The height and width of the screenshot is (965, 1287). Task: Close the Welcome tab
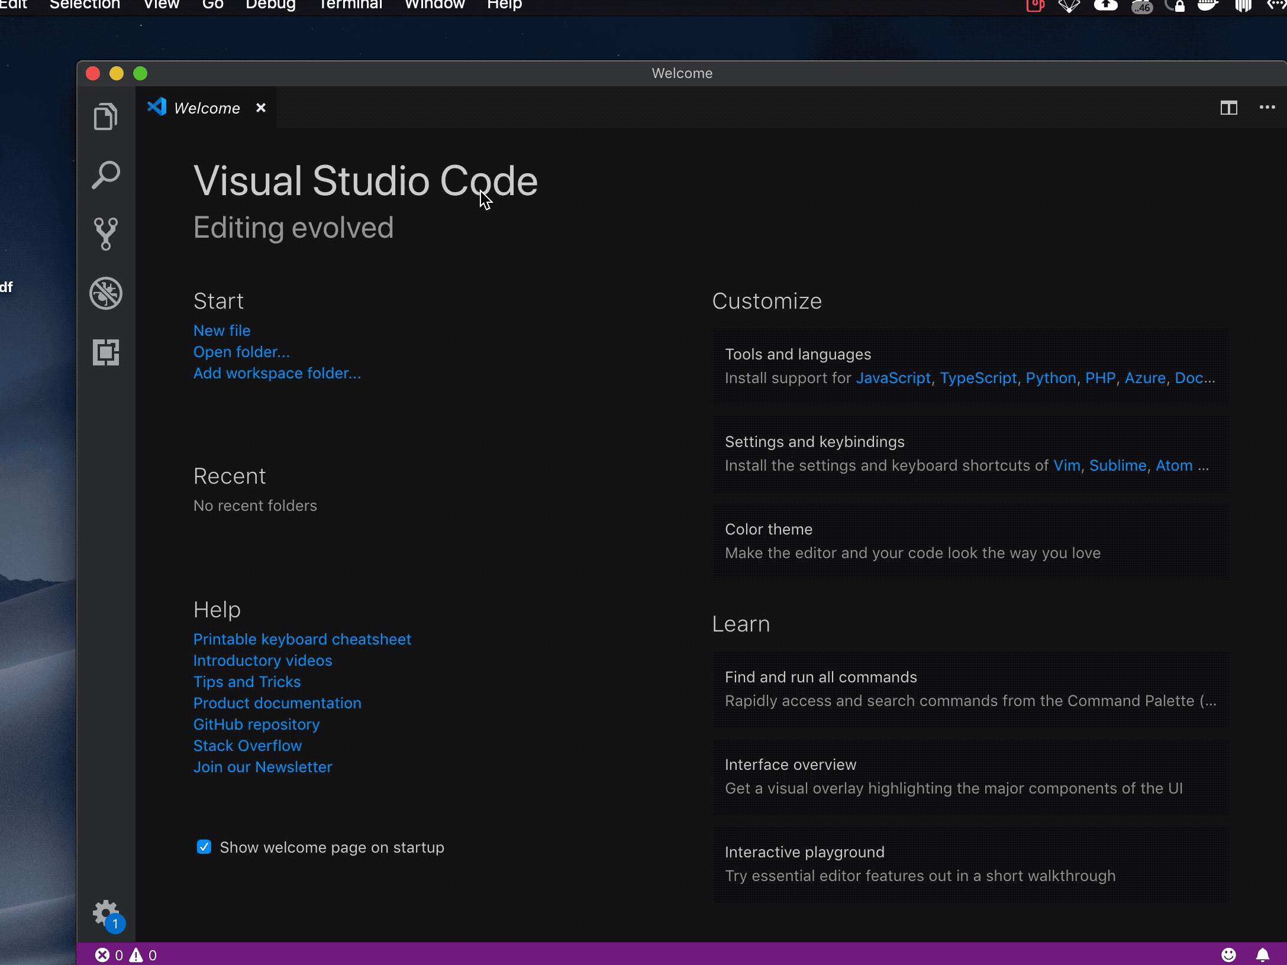[261, 108]
